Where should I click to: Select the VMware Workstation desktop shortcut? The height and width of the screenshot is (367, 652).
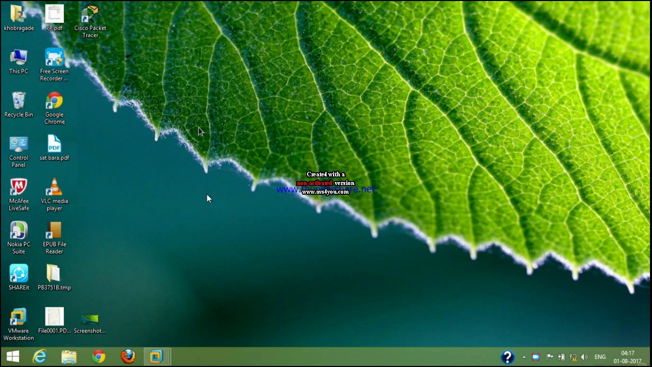coord(19,324)
